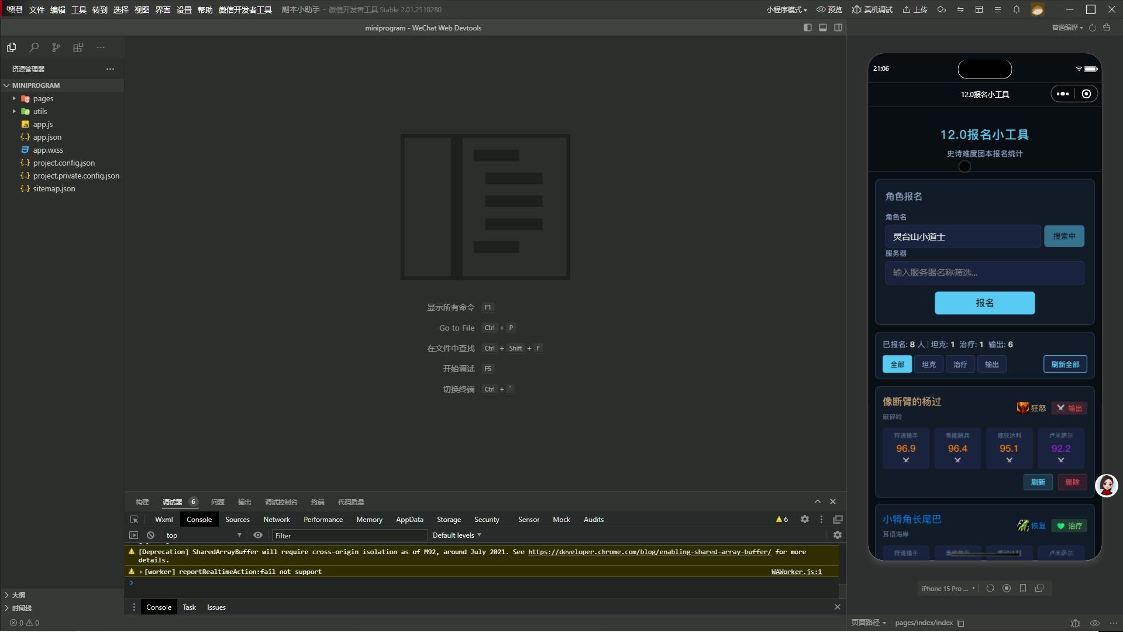Switch to the Network tab
1123x632 pixels.
pos(276,519)
